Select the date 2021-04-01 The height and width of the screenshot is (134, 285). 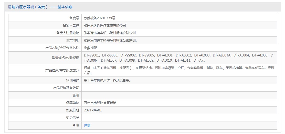click(93, 110)
